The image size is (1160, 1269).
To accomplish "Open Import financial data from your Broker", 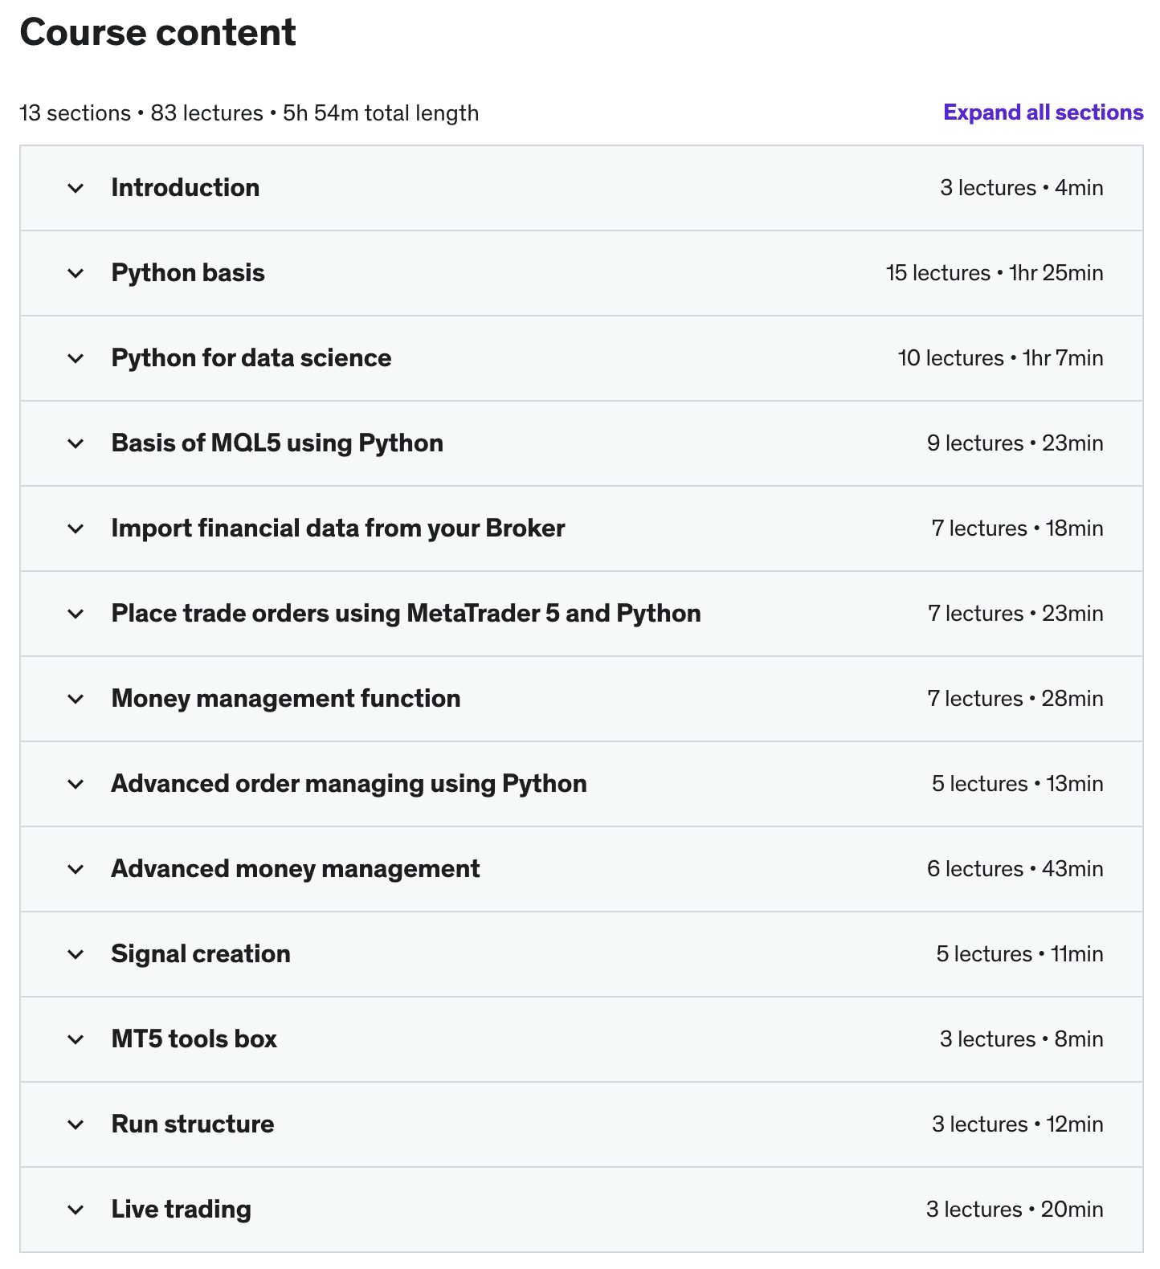I will pyautogui.click(x=338, y=528).
